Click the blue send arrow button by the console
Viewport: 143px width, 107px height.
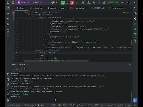pos(135,100)
